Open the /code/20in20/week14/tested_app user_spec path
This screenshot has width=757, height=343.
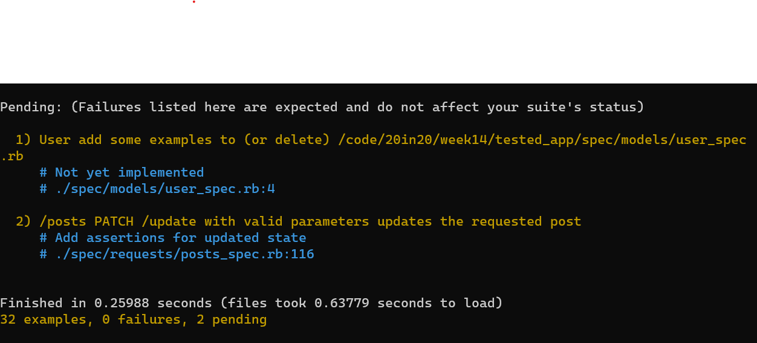pos(542,140)
